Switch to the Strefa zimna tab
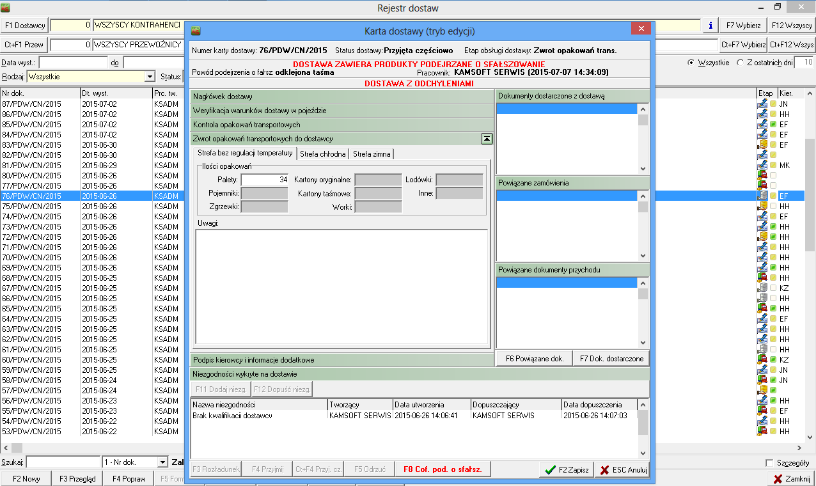This screenshot has width=816, height=486. coord(372,153)
